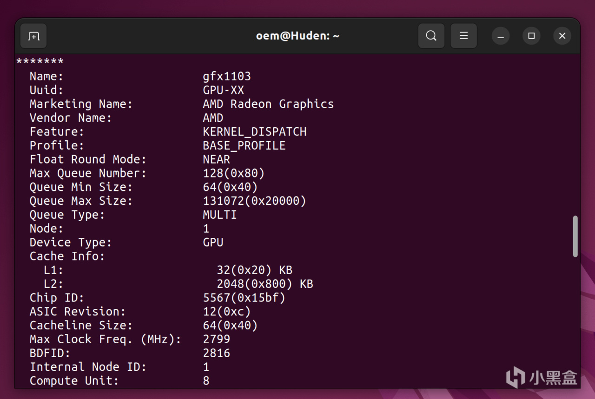This screenshot has width=595, height=399.
Task: Click the GPU-XX Uuid value
Action: (223, 90)
